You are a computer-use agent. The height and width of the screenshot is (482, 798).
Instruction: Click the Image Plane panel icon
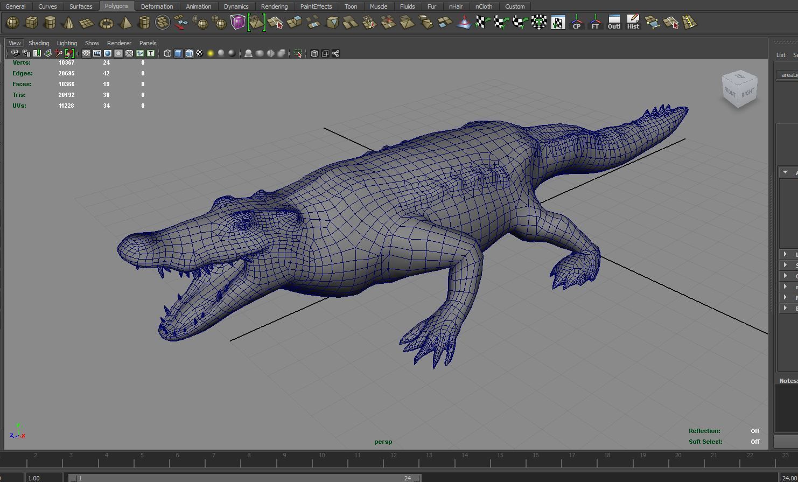47,53
